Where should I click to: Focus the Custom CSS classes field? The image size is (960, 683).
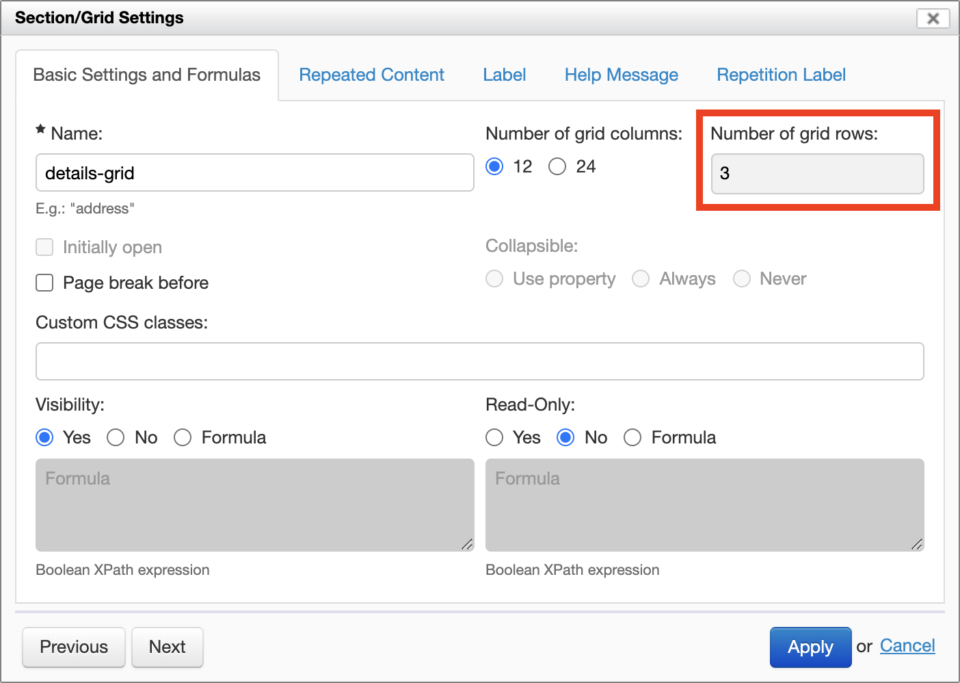479,361
